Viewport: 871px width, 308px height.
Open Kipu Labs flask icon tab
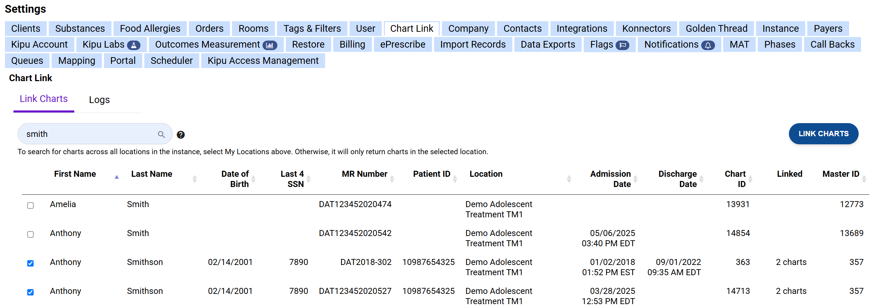click(134, 45)
